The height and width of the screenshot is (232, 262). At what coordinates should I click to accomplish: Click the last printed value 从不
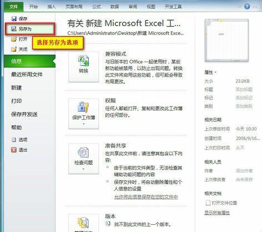(240, 148)
